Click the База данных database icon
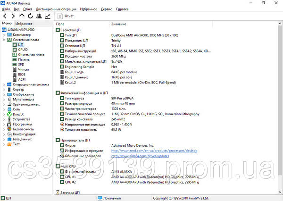This screenshot has height=201, width=283. click(9, 139)
